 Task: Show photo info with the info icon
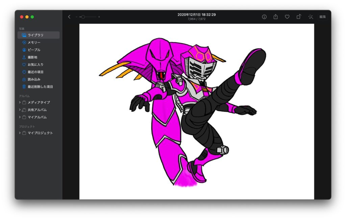point(264,17)
